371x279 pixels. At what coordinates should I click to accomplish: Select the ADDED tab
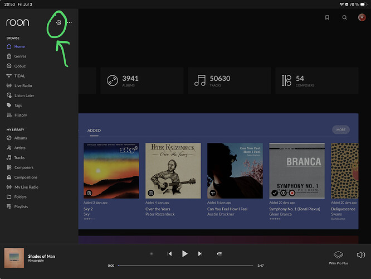click(94, 131)
